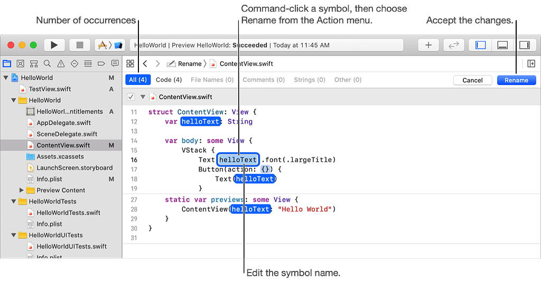
Task: Open the Issue navigator warning icon
Action: coord(61,63)
